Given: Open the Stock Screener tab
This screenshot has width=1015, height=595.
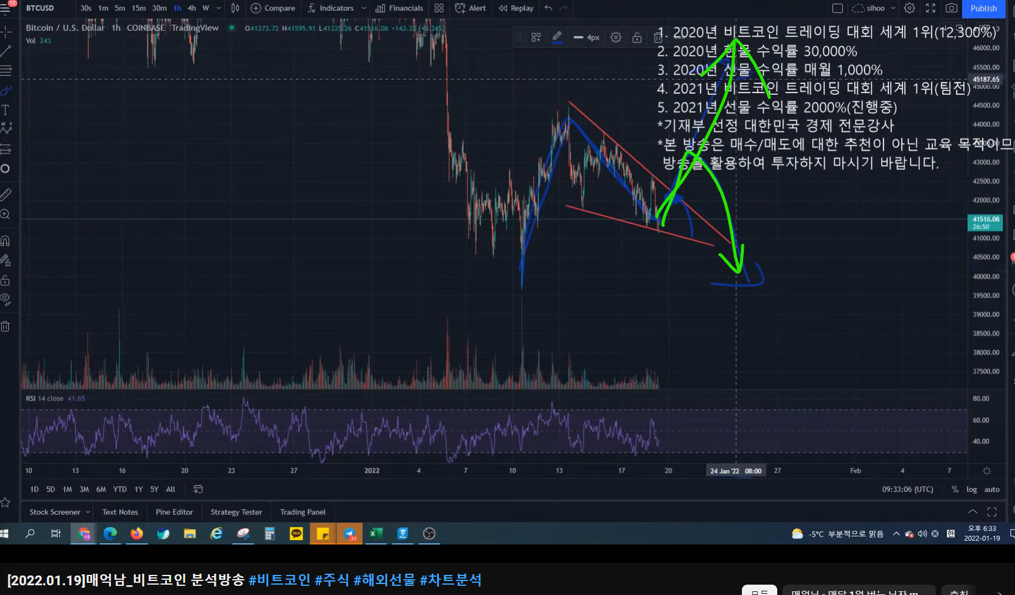Looking at the screenshot, I should point(55,512).
